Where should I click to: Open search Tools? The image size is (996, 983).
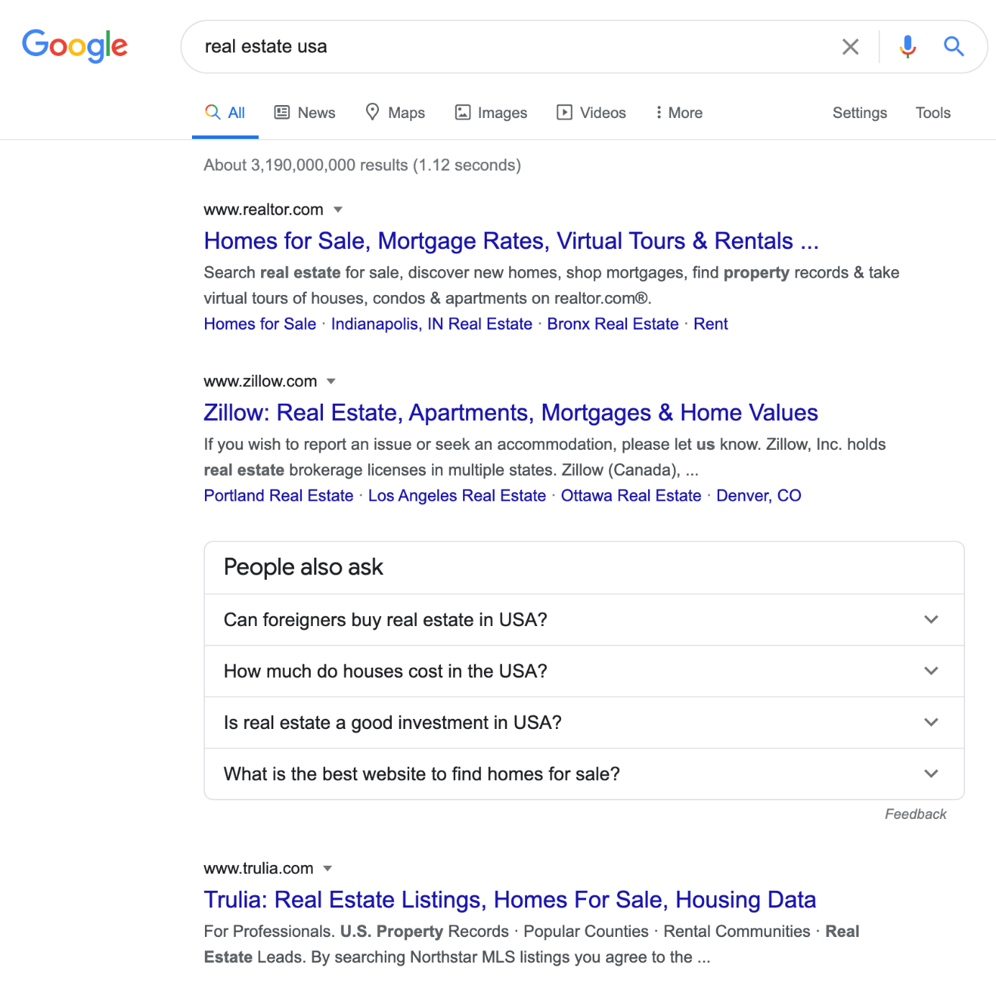(933, 113)
